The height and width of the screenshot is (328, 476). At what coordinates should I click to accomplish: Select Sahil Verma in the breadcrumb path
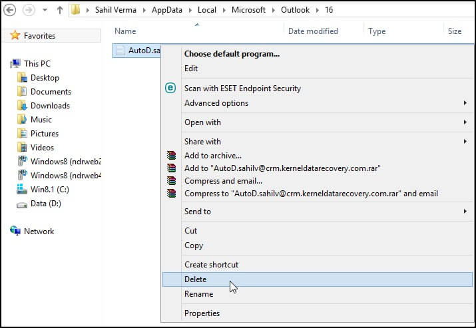click(x=116, y=10)
